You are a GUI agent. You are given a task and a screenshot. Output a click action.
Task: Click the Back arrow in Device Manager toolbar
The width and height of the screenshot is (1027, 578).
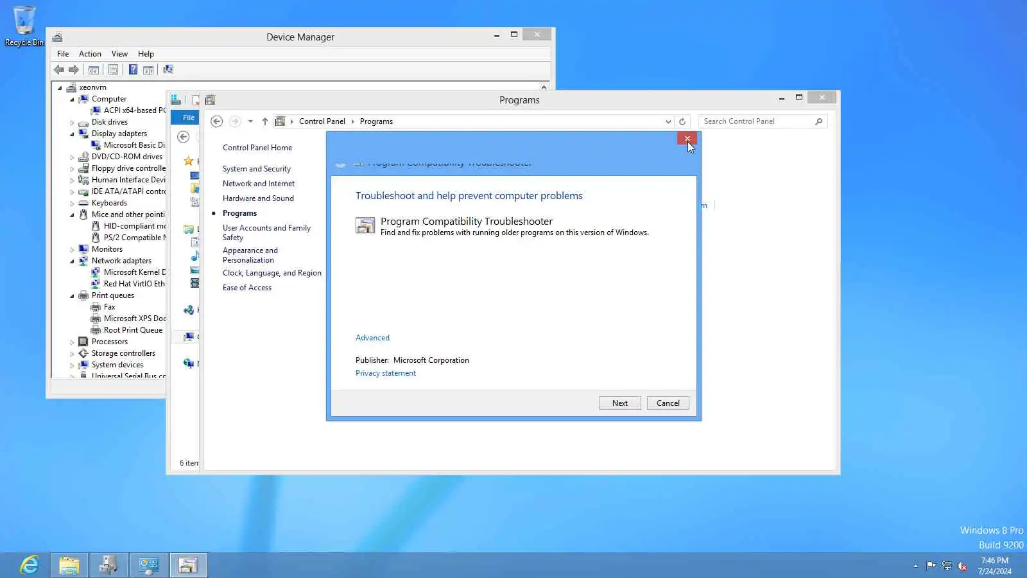point(59,69)
